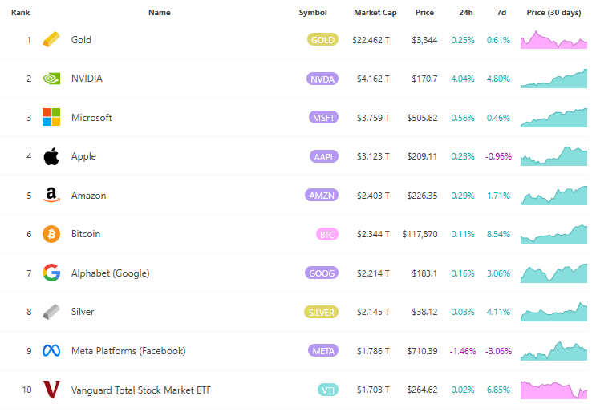The image size is (592, 416).
Task: Open the Gold asset link
Action: pos(81,39)
